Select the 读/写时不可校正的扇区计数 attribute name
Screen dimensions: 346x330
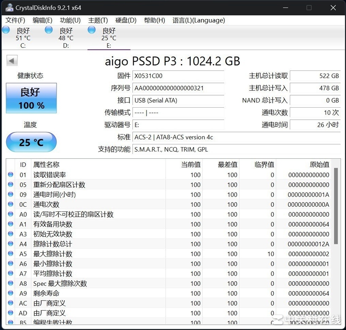pos(73,215)
